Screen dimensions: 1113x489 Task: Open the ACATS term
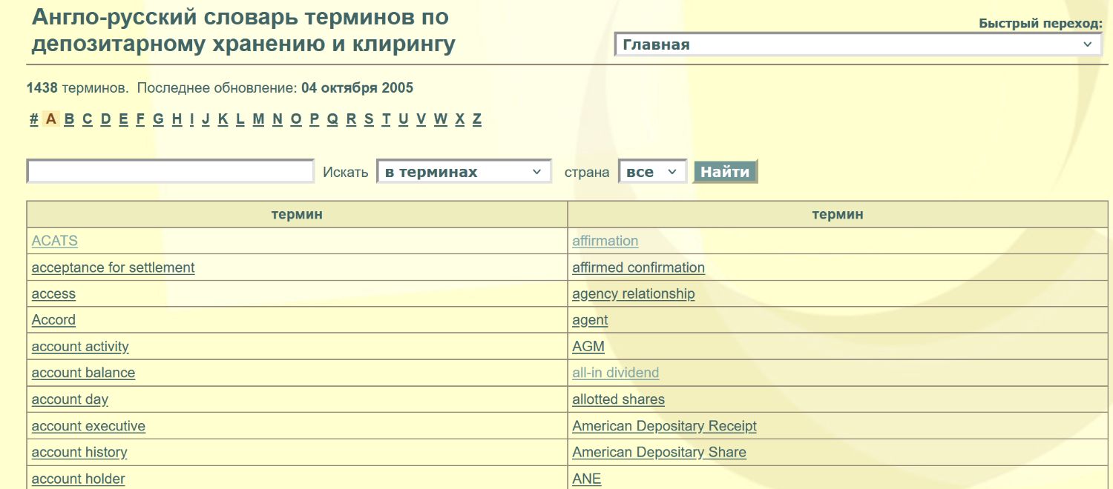(x=55, y=241)
